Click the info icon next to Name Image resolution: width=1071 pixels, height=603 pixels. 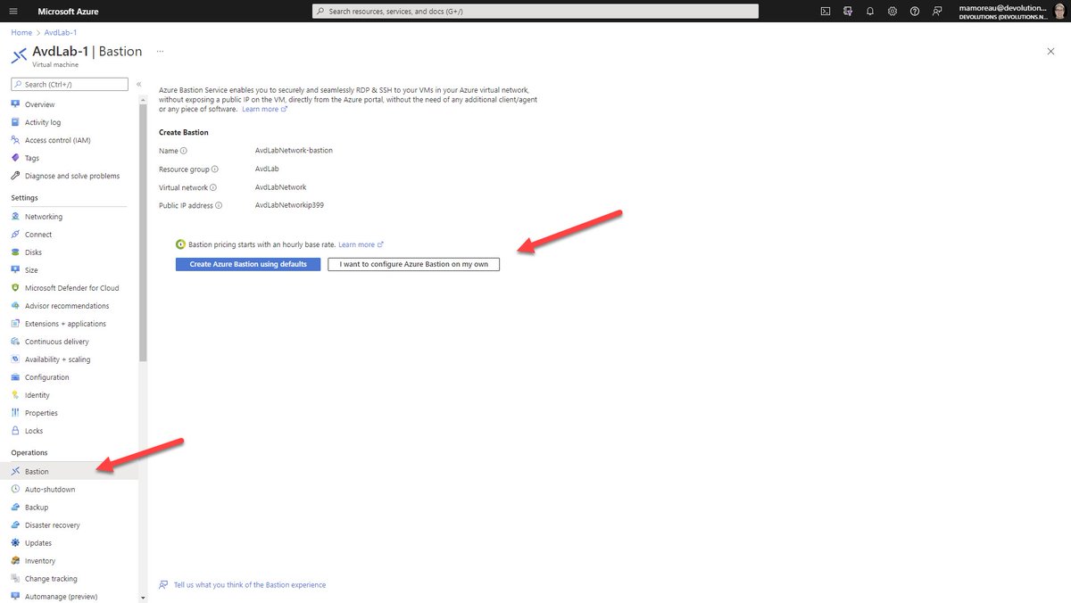(184, 151)
